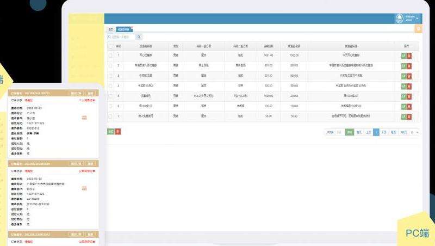Click the green add button below table
The image size is (435, 246).
click(111, 131)
